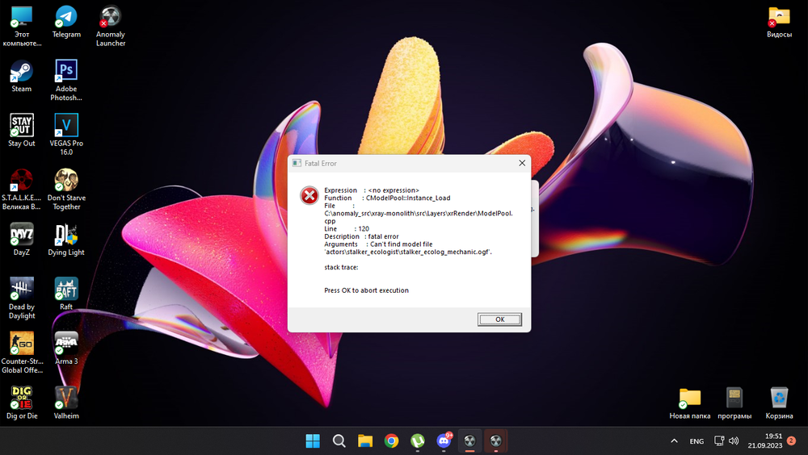Open taskbar Search
Screen dimensions: 808x455
pyautogui.click(x=339, y=441)
